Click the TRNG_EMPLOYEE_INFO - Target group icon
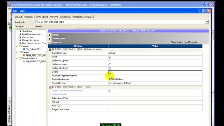 click(x=53, y=87)
